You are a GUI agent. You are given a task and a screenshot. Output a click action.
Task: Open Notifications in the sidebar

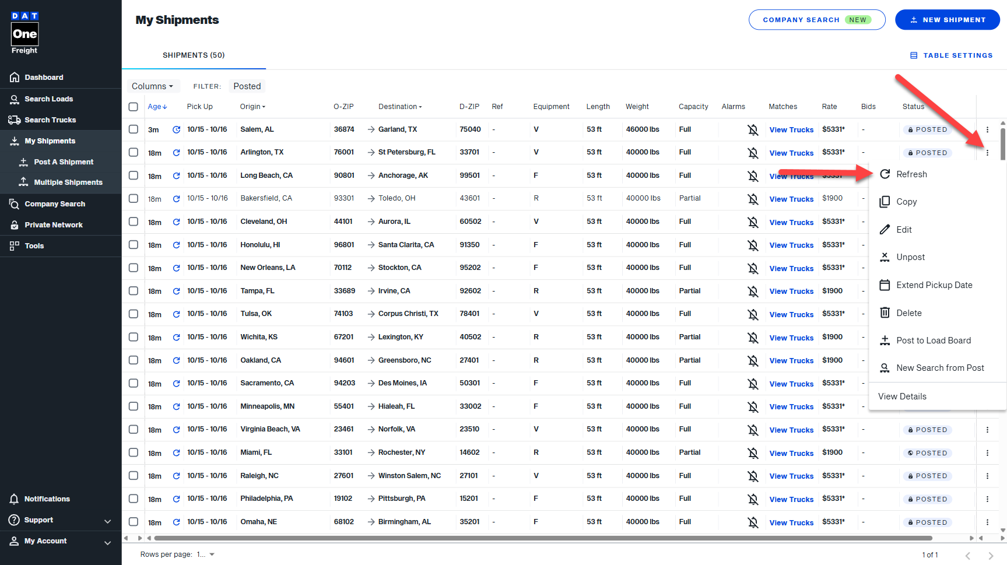tap(47, 499)
